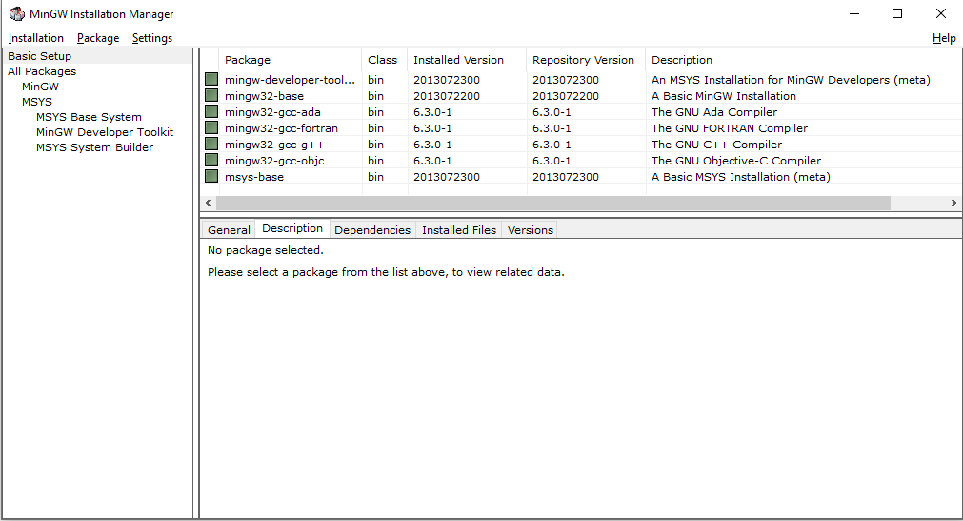This screenshot has width=963, height=521.
Task: Select the MinGW tree node
Action: tap(41, 87)
